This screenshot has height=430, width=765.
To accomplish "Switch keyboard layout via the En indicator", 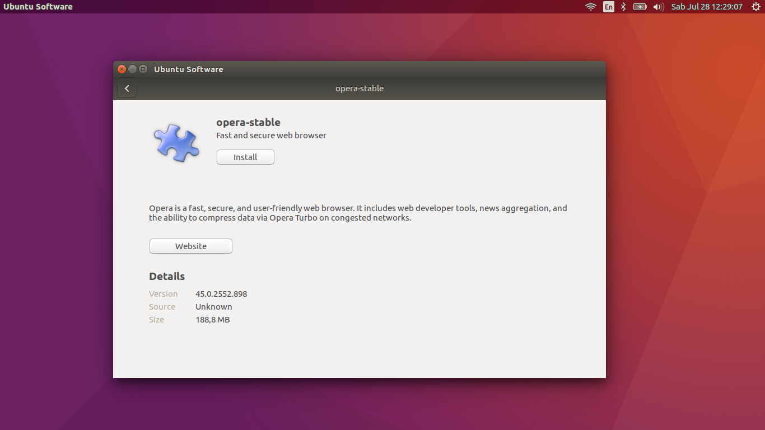I will 608,7.
